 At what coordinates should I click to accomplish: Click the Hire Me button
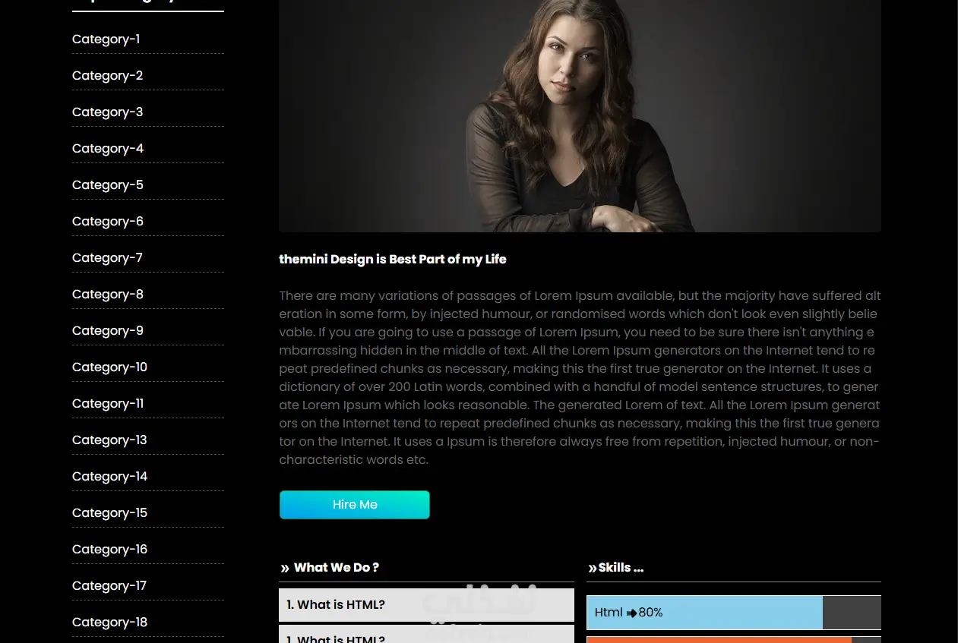click(x=355, y=505)
